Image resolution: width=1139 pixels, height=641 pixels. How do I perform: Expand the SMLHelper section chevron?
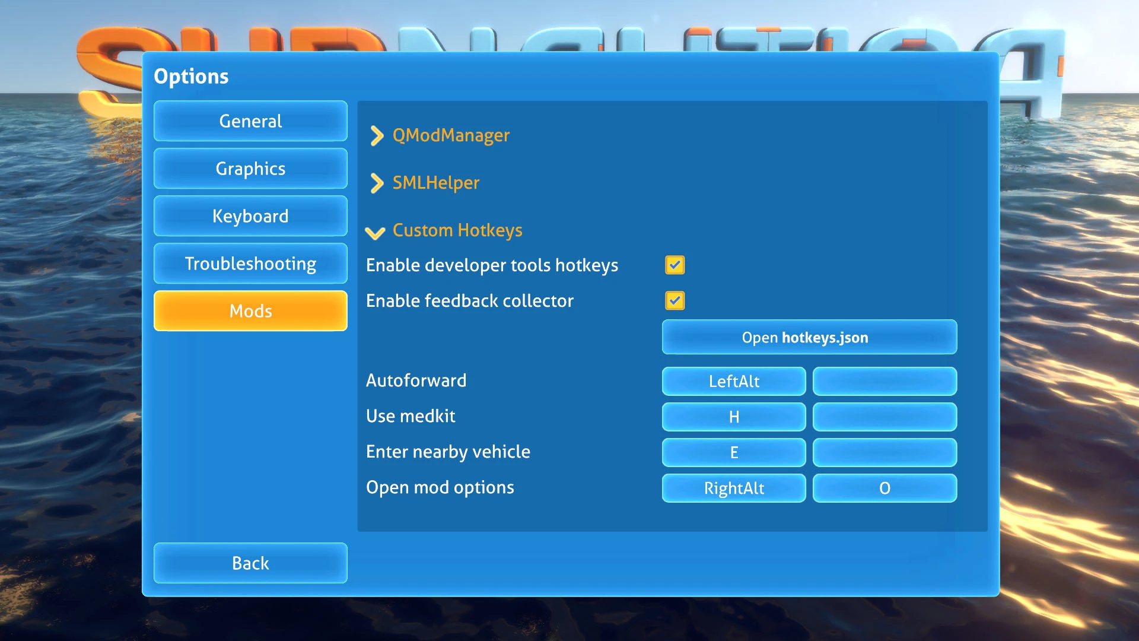click(x=377, y=183)
